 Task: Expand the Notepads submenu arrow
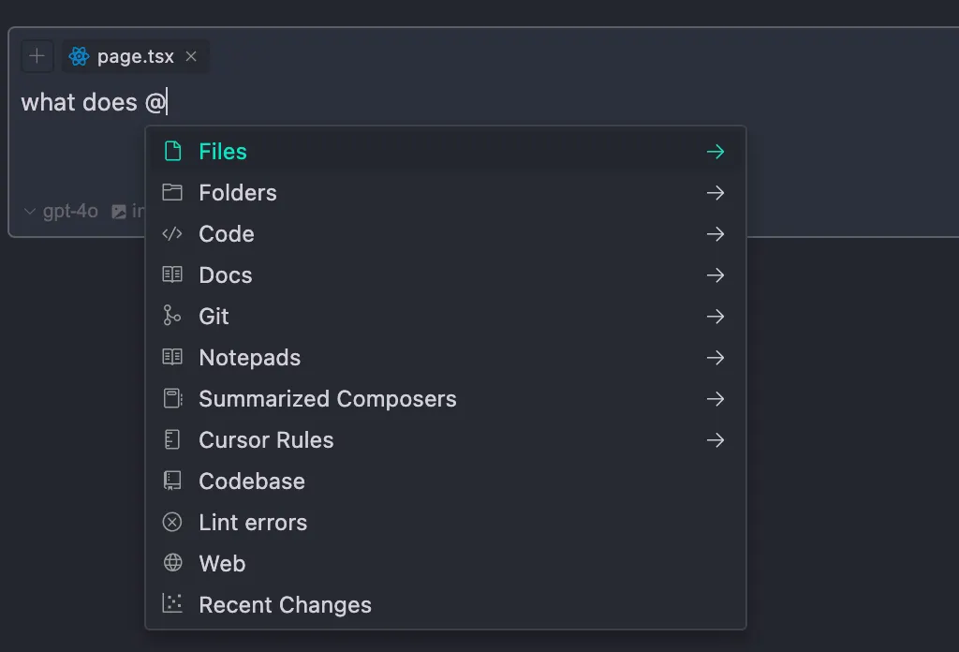[715, 358]
